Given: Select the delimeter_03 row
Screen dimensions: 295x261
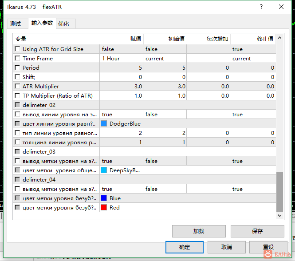Looking at the screenshot, I should pyautogui.click(x=144, y=152).
